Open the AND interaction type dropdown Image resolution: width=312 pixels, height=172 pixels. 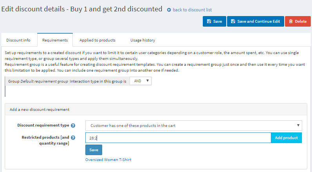(x=141, y=81)
